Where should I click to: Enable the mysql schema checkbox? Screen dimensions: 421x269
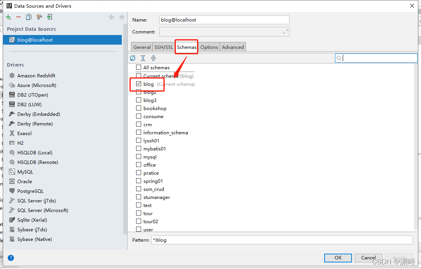pyautogui.click(x=138, y=157)
